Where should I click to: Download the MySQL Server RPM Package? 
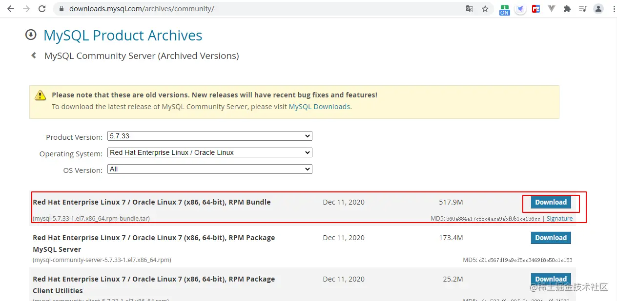[x=551, y=238]
